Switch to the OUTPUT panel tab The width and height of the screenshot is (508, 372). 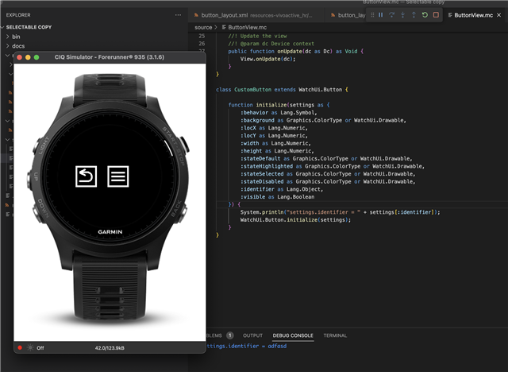[x=252, y=335]
